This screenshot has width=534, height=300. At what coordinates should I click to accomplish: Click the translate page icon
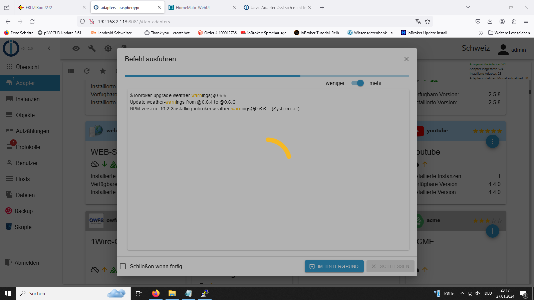[418, 21]
